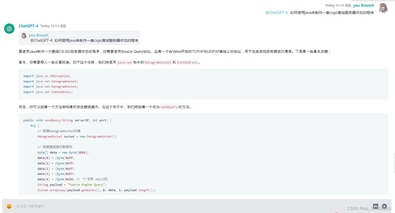Click the code line data[2] = (byte)0xFF
Viewport: 395px width, 213px height.
56,169
